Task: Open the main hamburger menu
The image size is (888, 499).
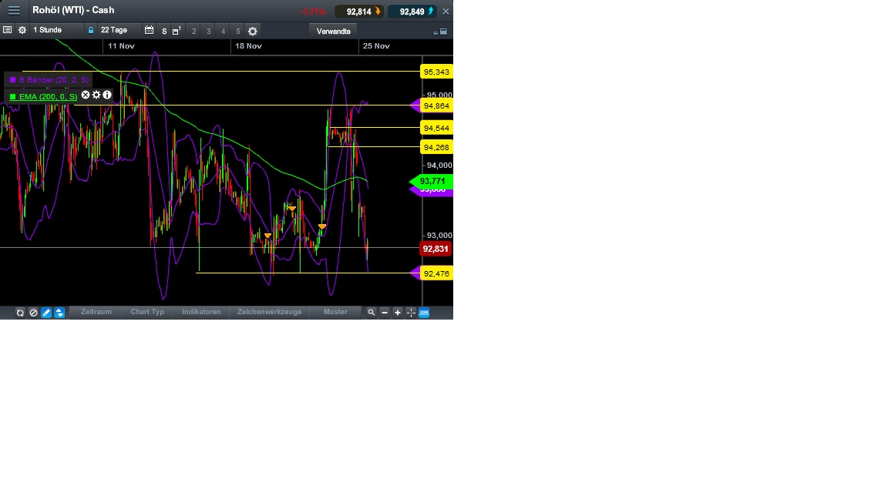Action: coord(13,10)
